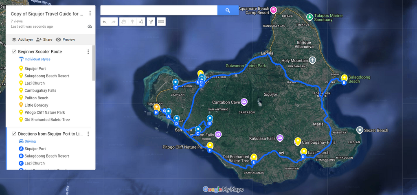Viewport: 417px width, 195px height.
Task: Click the Pitogo Cliff Nature Park yellow pin
Action: tap(210, 145)
